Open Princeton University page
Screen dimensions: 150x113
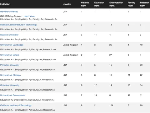(x=10, y=65)
